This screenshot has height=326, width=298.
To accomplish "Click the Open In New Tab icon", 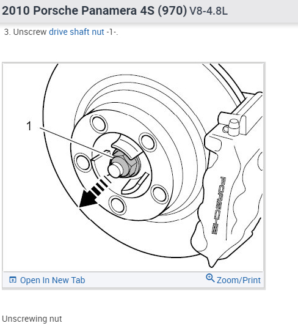I will coord(12,280).
